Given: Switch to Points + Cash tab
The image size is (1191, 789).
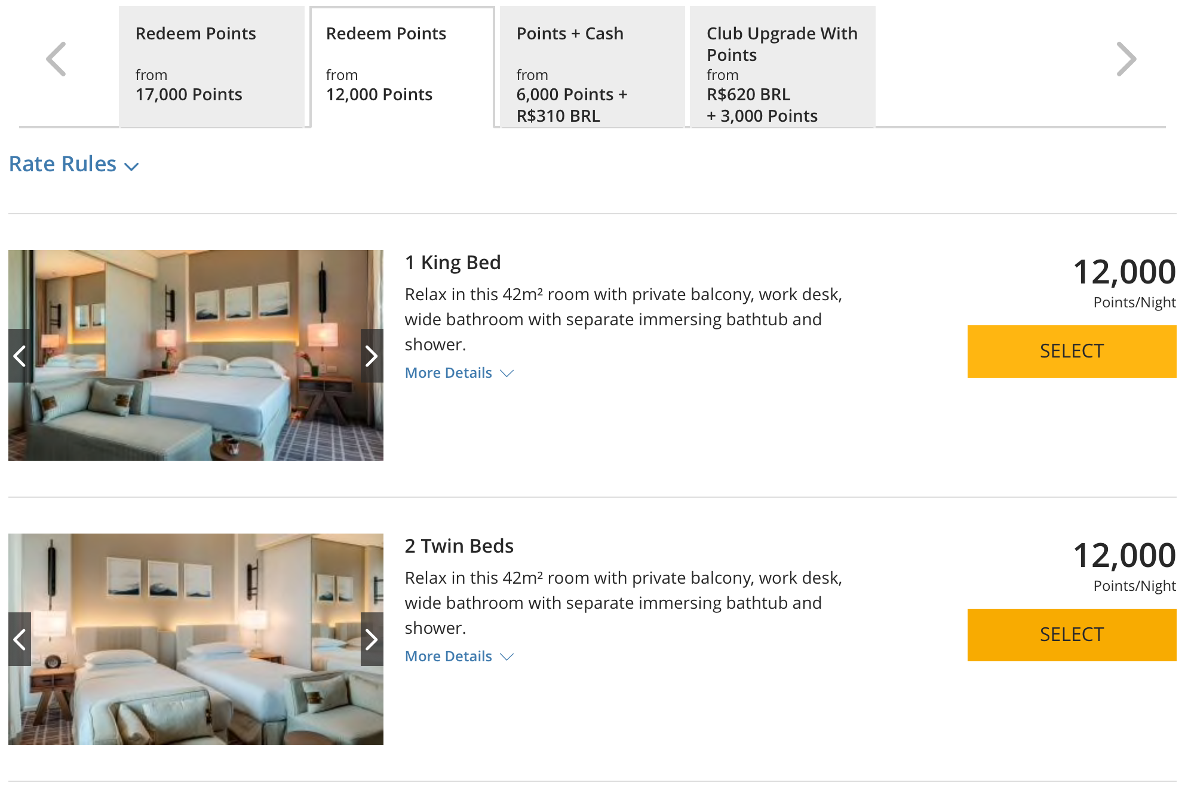Looking at the screenshot, I should 592,67.
